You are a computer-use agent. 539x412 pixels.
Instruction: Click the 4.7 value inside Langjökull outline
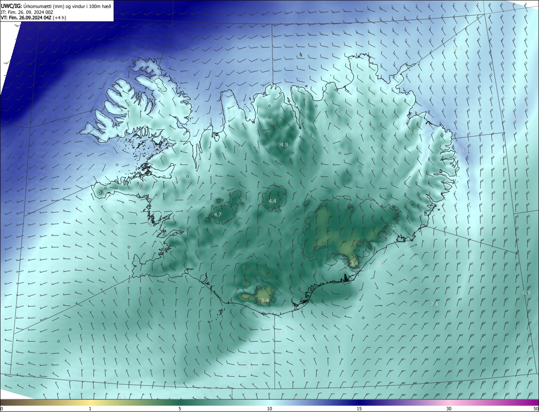[218, 214]
